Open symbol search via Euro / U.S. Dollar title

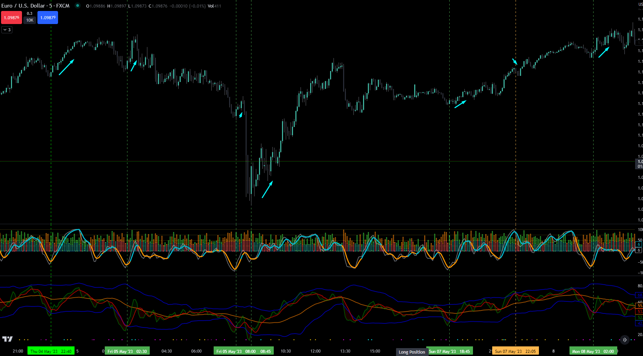[35, 6]
